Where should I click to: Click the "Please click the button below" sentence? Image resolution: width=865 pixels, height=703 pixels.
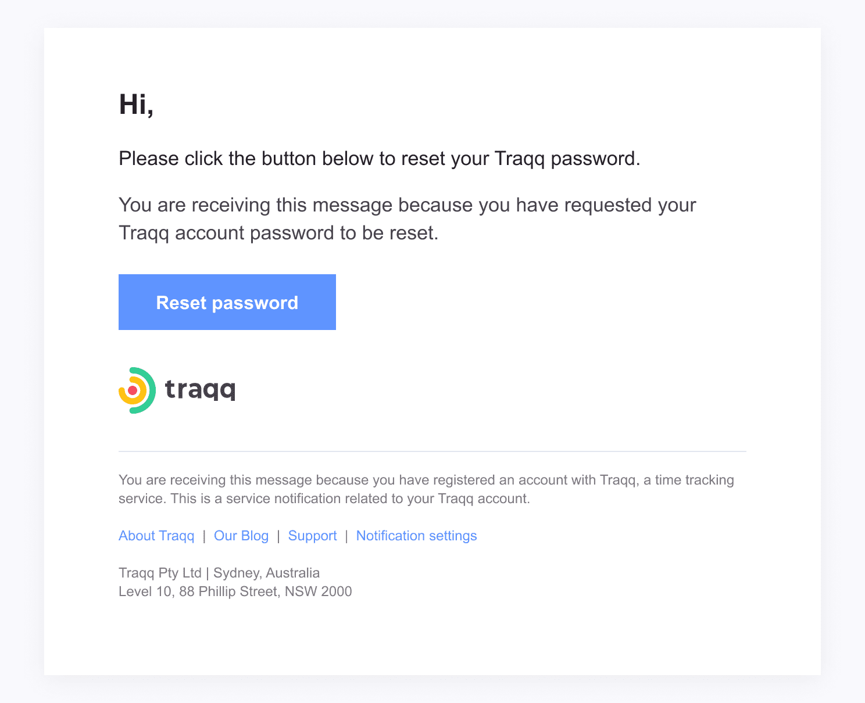tap(380, 159)
